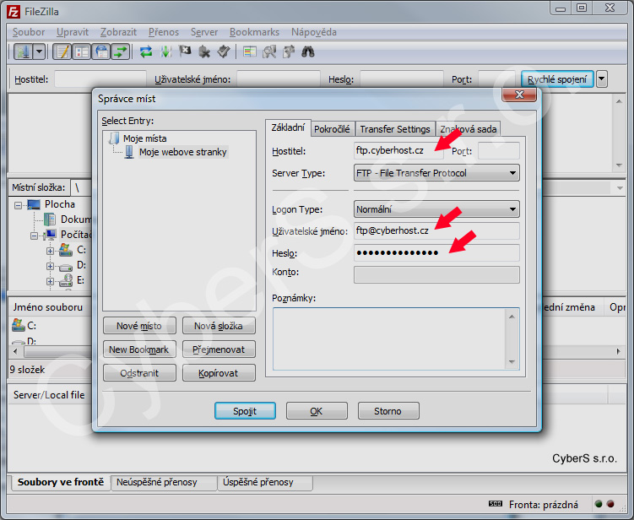This screenshot has width=634, height=520.
Task: Open the Bookmarks menu
Action: [254, 32]
